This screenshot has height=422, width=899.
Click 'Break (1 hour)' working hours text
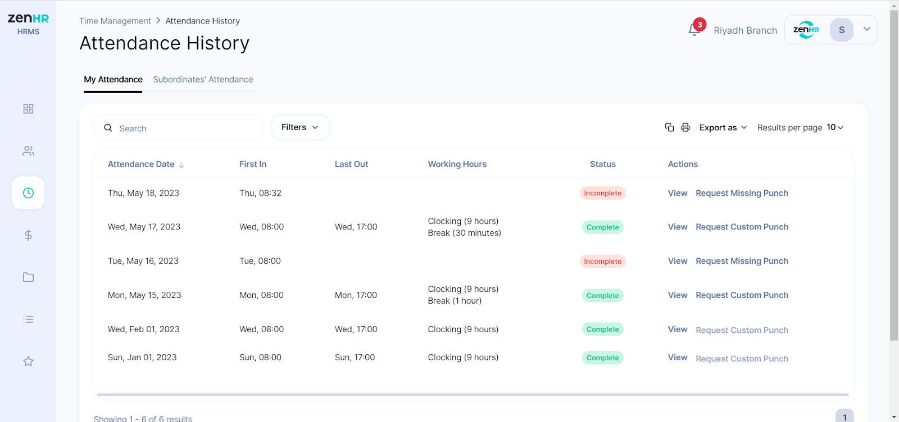click(455, 301)
